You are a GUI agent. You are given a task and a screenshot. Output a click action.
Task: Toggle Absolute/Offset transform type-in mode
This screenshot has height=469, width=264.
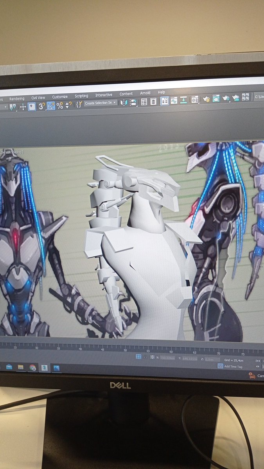(x=152, y=357)
